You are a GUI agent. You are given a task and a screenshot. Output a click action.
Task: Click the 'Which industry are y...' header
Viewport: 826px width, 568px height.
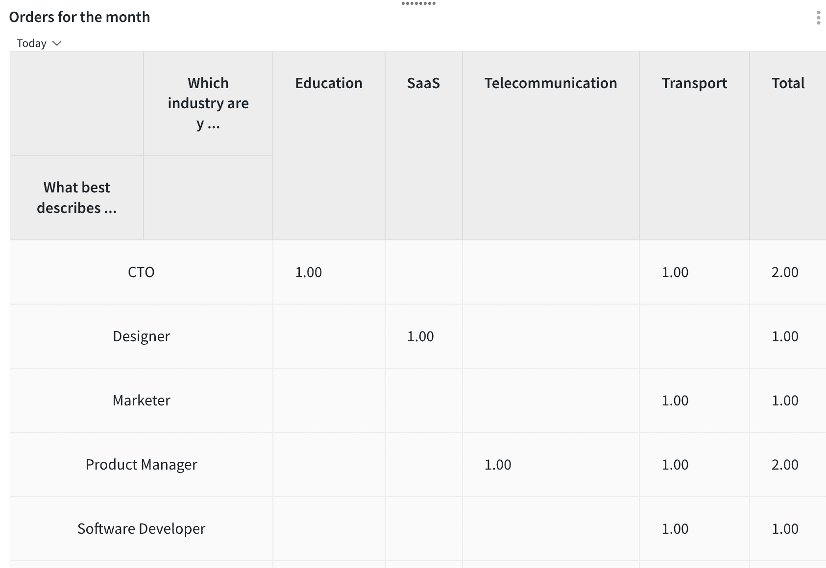[x=208, y=103]
